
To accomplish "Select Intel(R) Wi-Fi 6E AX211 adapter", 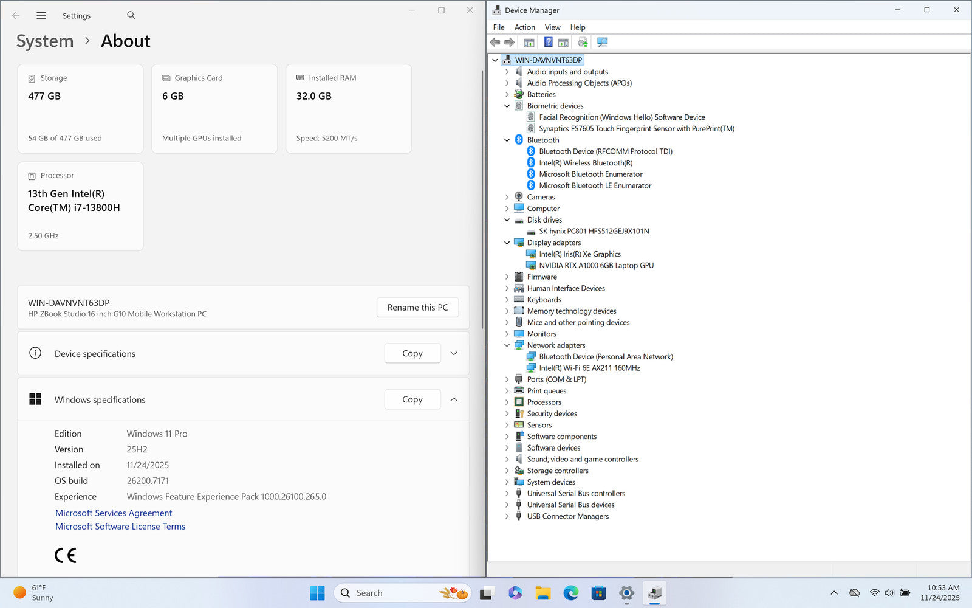I will [x=589, y=368].
